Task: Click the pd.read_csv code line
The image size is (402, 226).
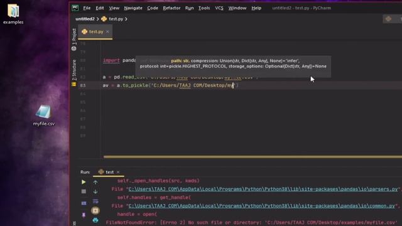Action: pos(180,77)
